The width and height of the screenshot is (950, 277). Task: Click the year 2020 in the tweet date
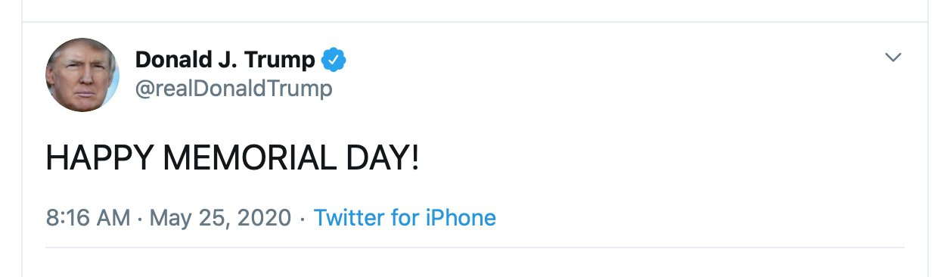pos(265,218)
